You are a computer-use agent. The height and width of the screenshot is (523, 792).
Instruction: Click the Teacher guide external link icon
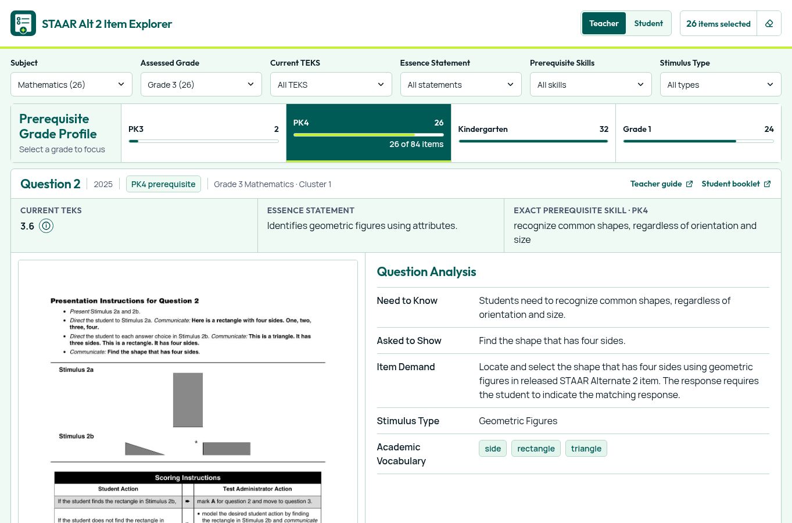pyautogui.click(x=689, y=184)
